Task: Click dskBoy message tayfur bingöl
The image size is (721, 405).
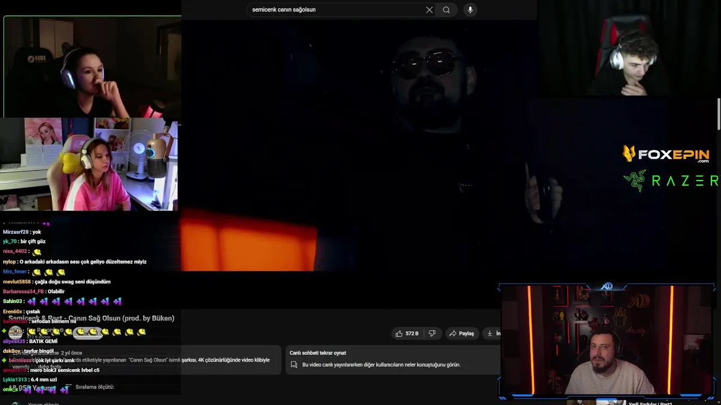Action: [x=39, y=351]
